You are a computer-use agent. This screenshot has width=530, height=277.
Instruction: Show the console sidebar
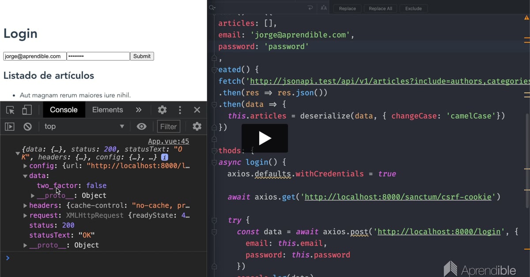[10, 127]
